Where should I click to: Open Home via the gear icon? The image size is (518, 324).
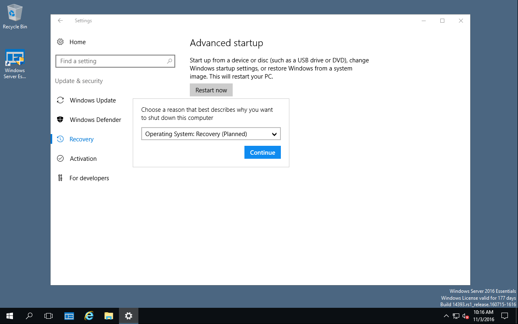60,42
